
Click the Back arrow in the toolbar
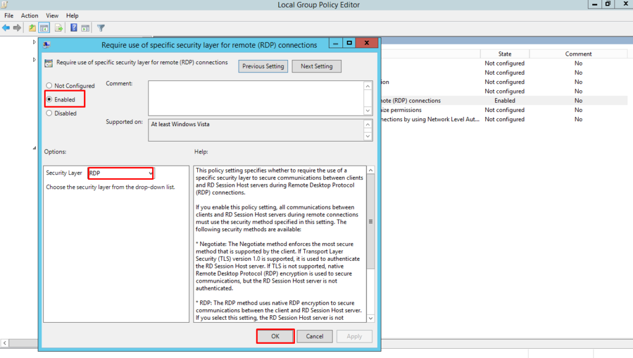6,28
